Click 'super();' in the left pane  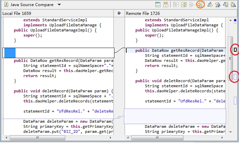pyautogui.click(x=32, y=35)
